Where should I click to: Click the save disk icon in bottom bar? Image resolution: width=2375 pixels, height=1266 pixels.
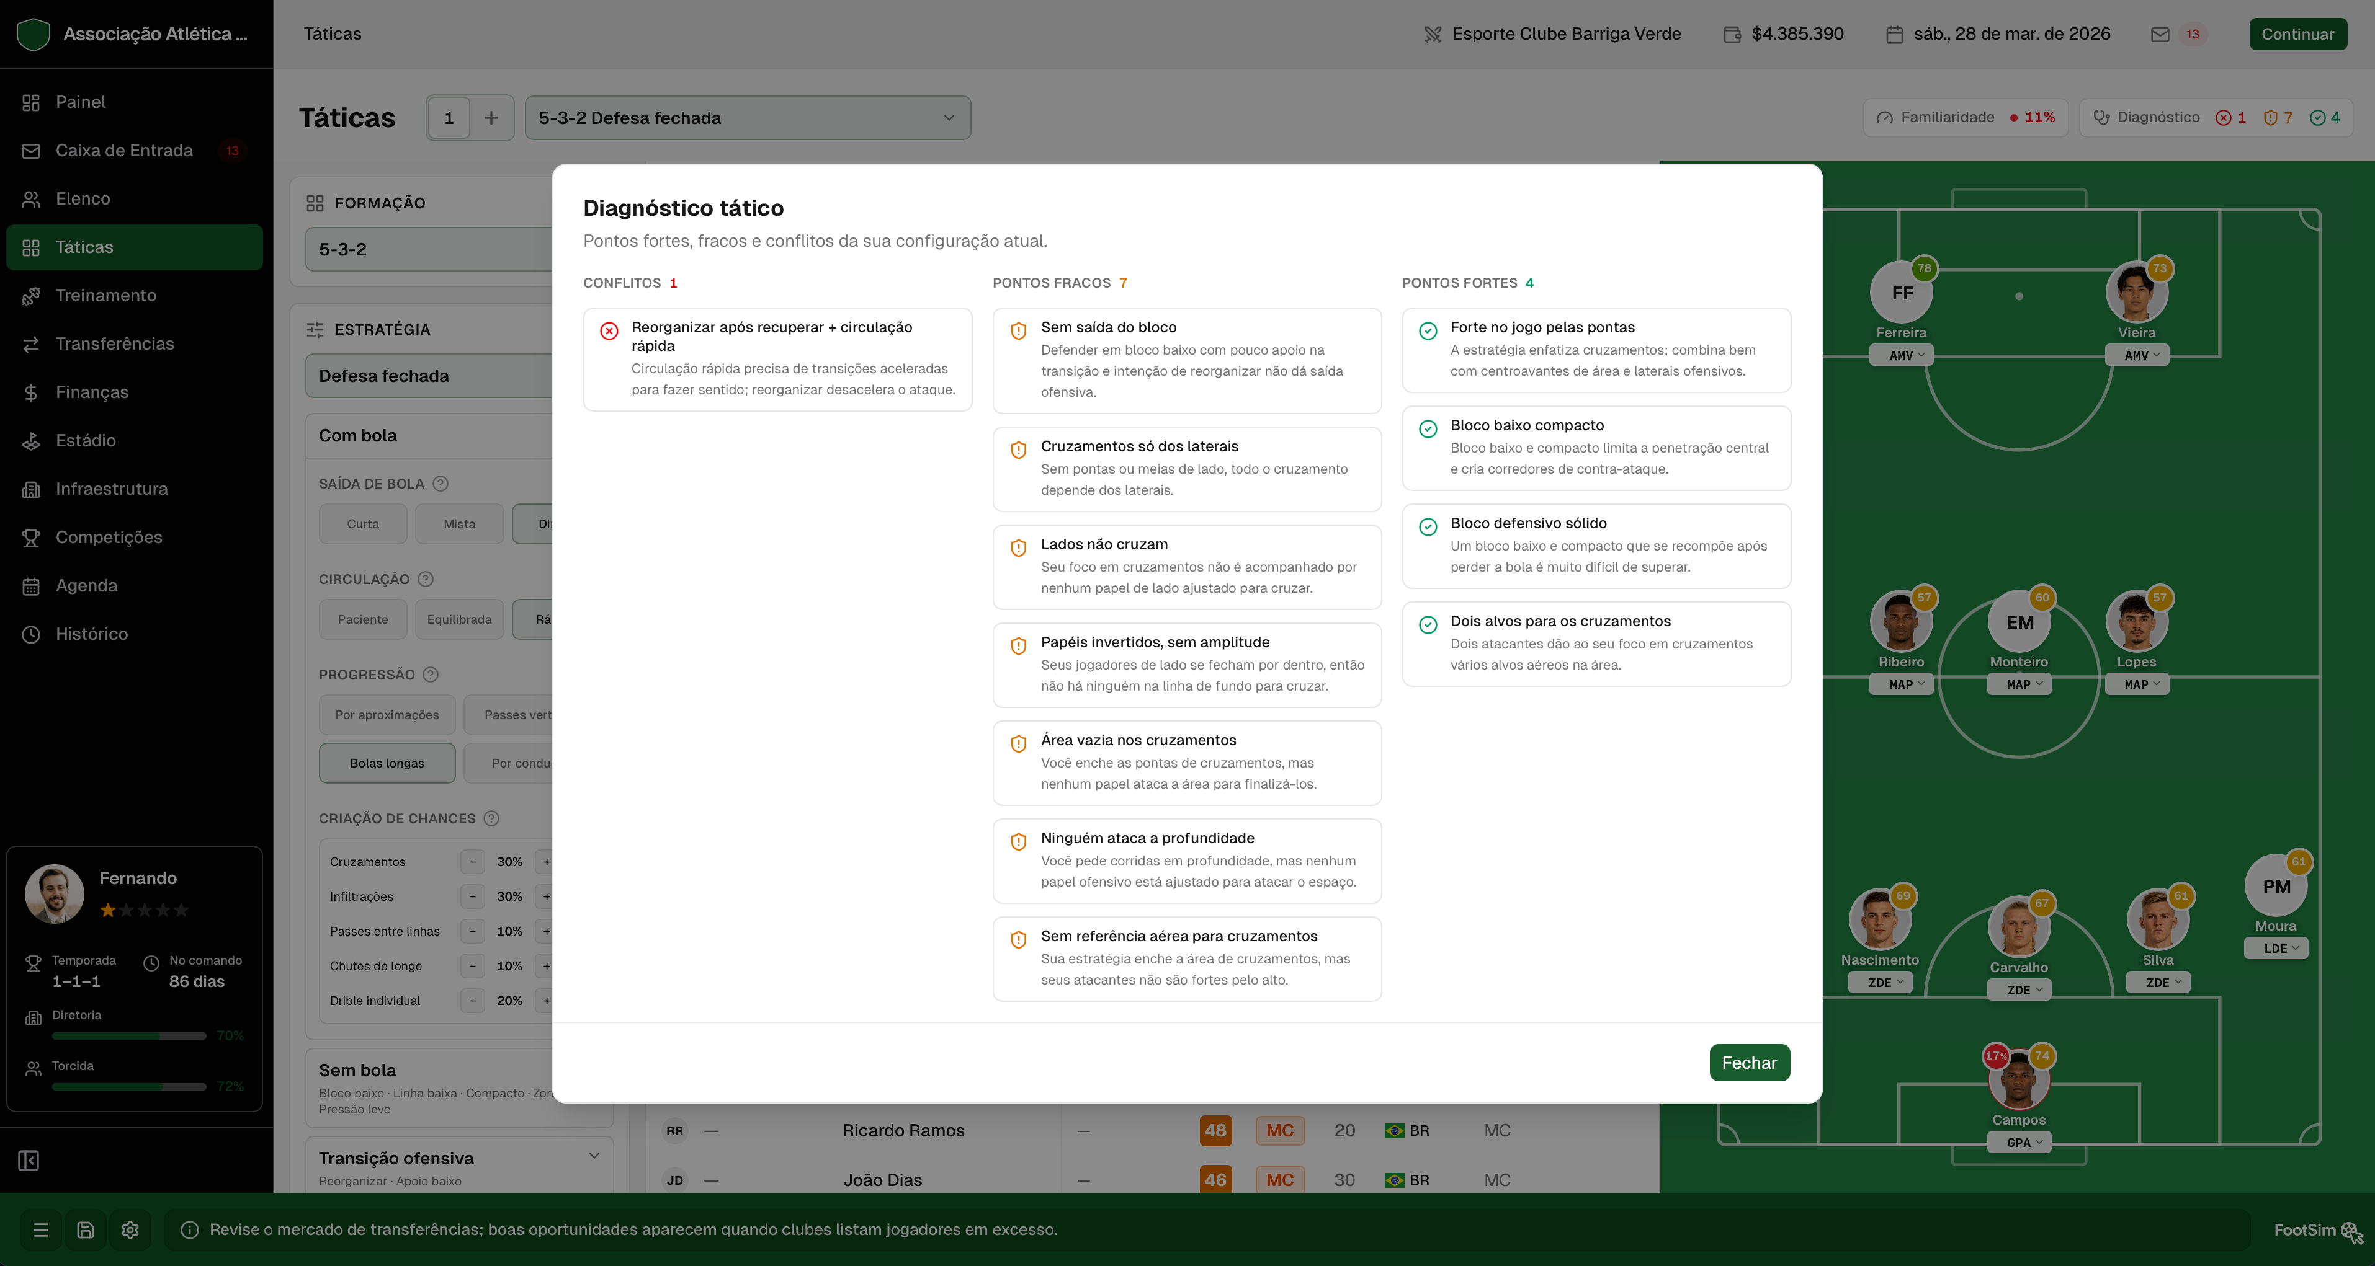click(86, 1229)
